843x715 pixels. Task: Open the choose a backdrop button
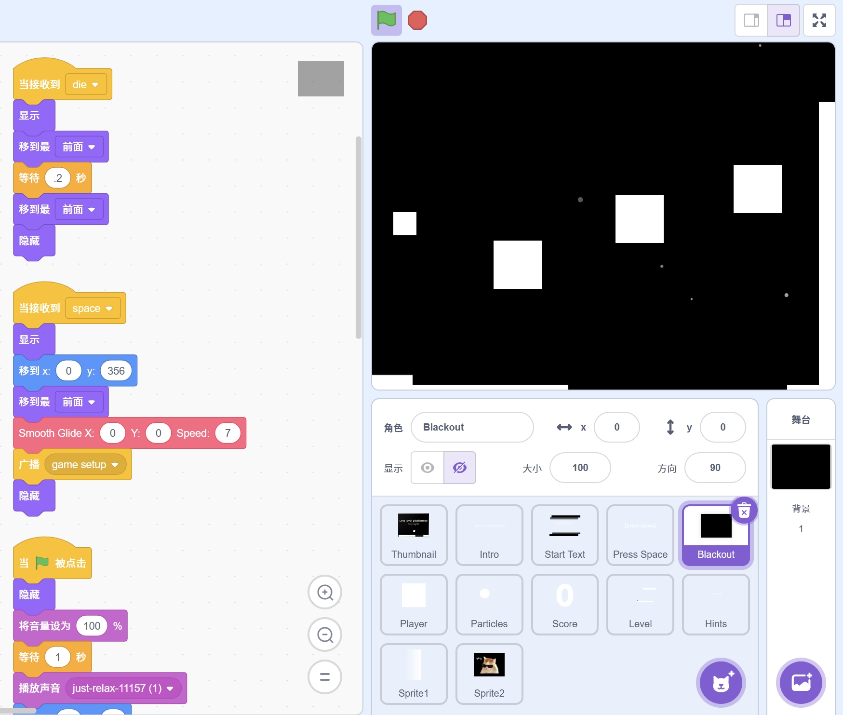(x=801, y=683)
